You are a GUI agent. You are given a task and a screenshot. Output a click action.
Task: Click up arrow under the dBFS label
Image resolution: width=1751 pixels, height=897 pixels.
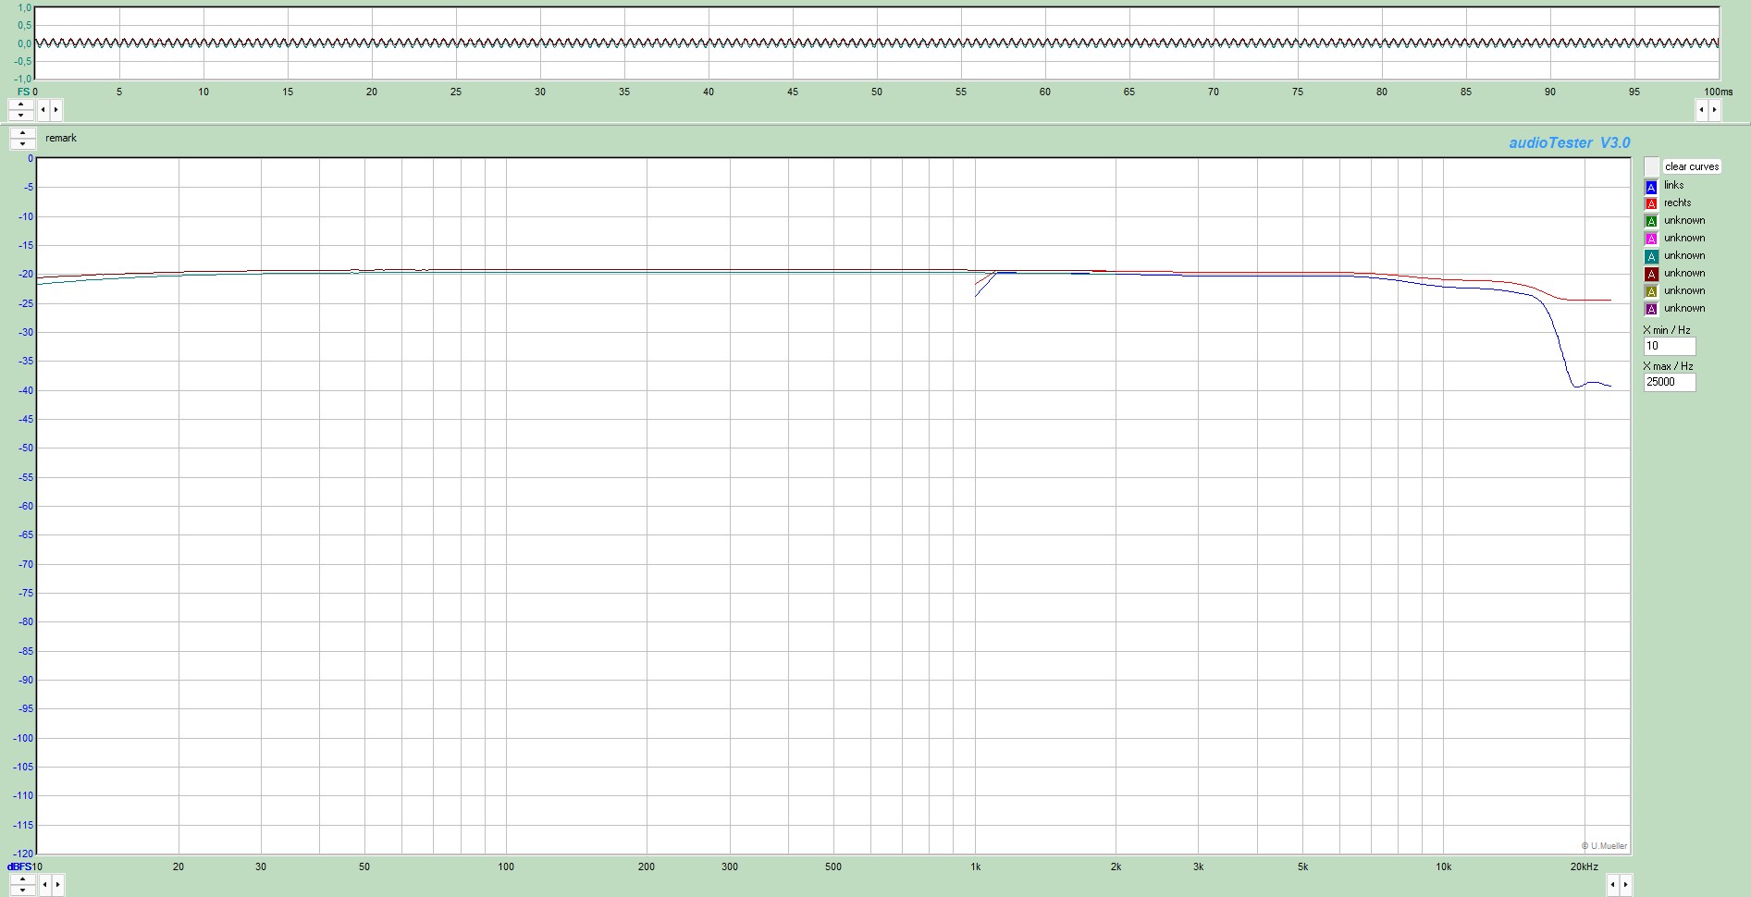[x=22, y=879]
